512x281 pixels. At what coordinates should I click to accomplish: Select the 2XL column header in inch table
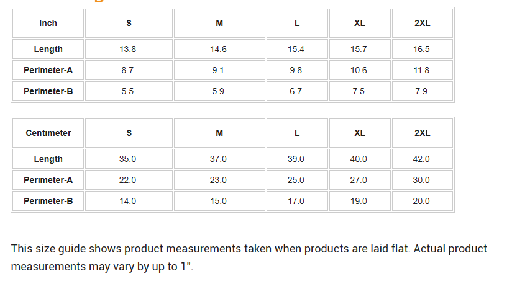422,23
